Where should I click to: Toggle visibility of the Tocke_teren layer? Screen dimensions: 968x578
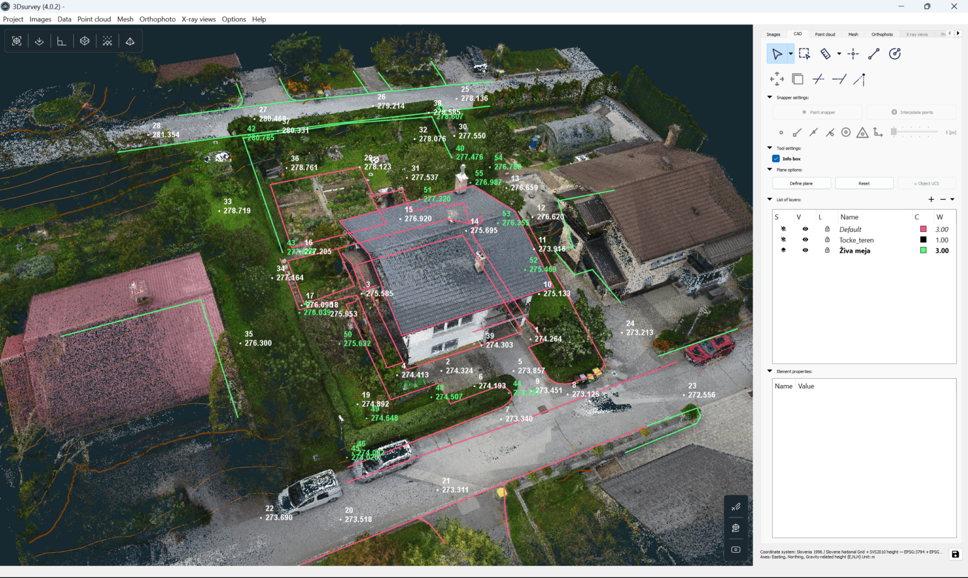click(x=805, y=240)
